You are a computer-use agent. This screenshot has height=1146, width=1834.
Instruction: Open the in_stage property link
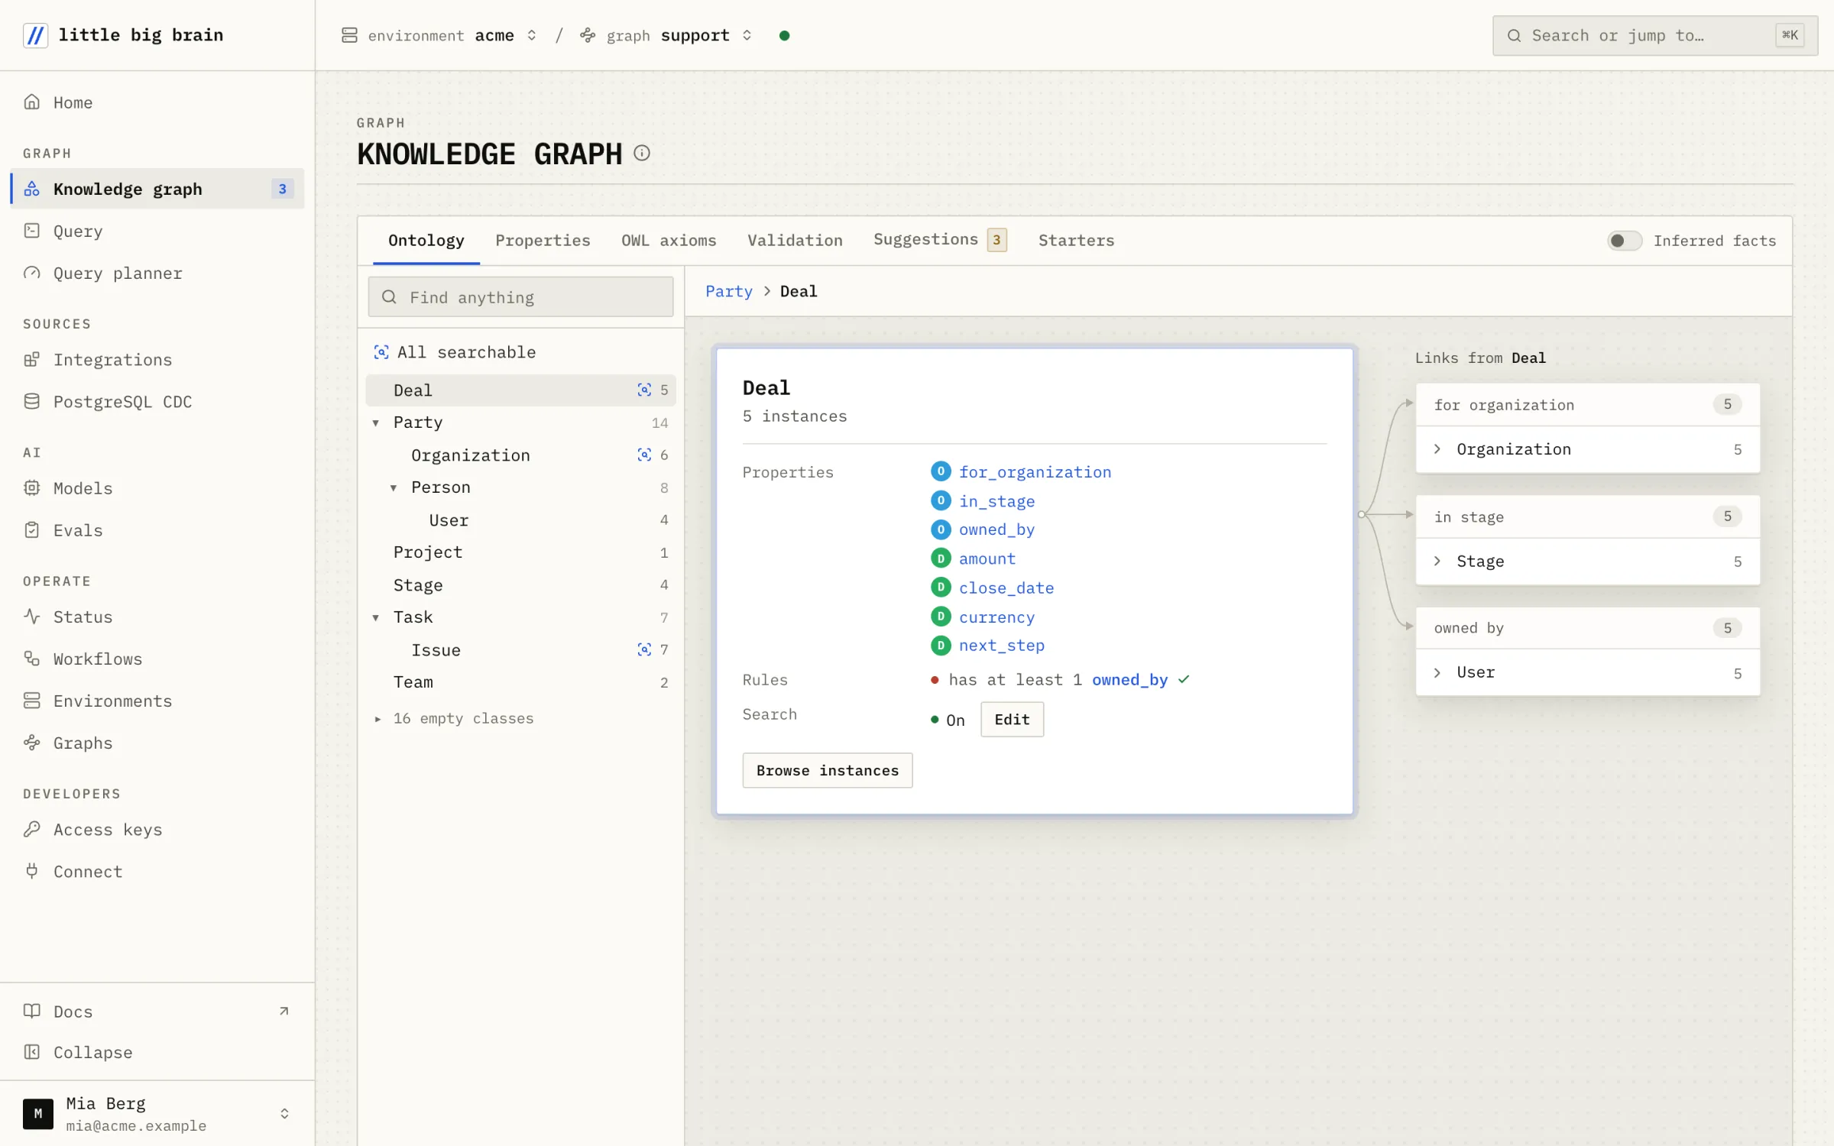point(996,501)
